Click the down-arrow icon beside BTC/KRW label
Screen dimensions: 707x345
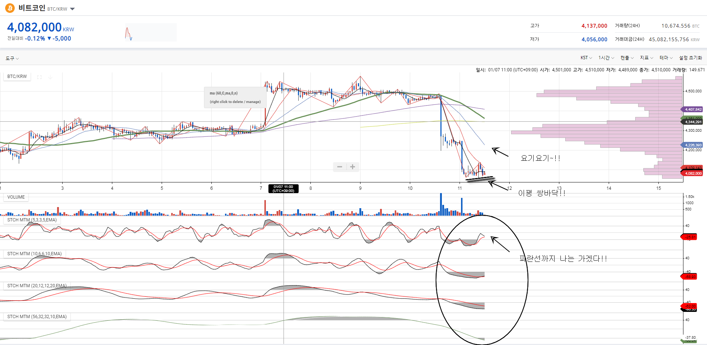pos(50,77)
